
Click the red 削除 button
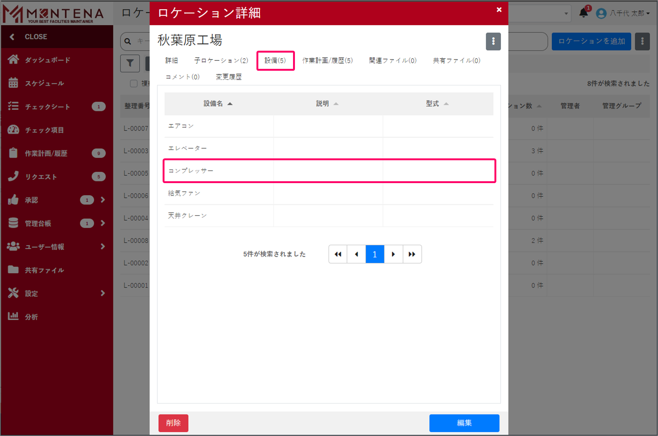[x=173, y=423]
